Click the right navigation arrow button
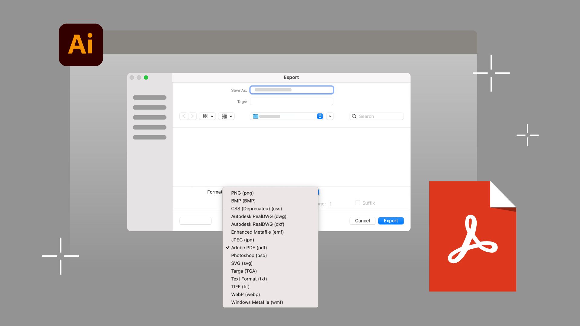The height and width of the screenshot is (326, 580). [x=192, y=116]
